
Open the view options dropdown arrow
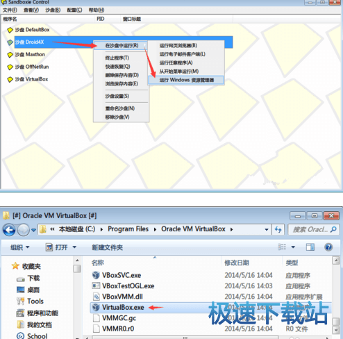(293, 247)
